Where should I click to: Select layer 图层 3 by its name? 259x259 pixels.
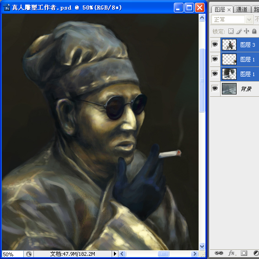coord(248,44)
